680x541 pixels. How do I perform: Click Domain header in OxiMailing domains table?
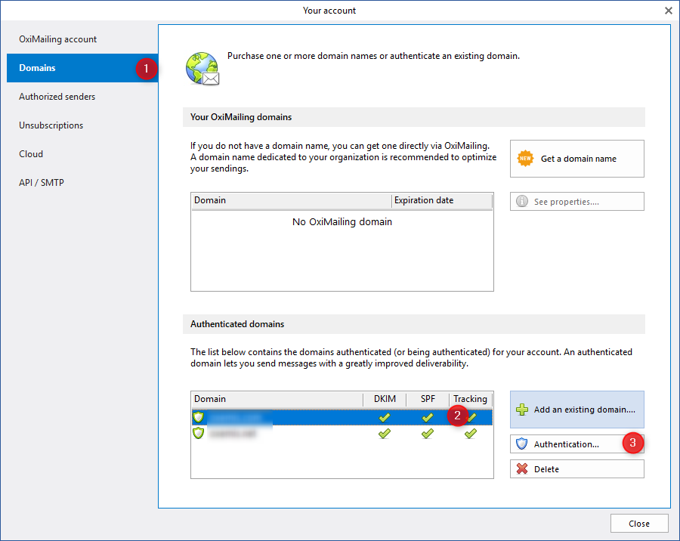(292, 201)
